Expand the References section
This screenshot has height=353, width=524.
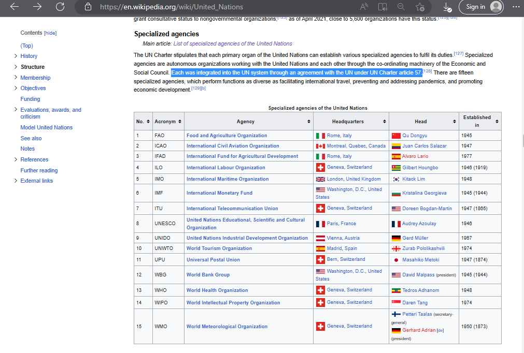tap(16, 159)
